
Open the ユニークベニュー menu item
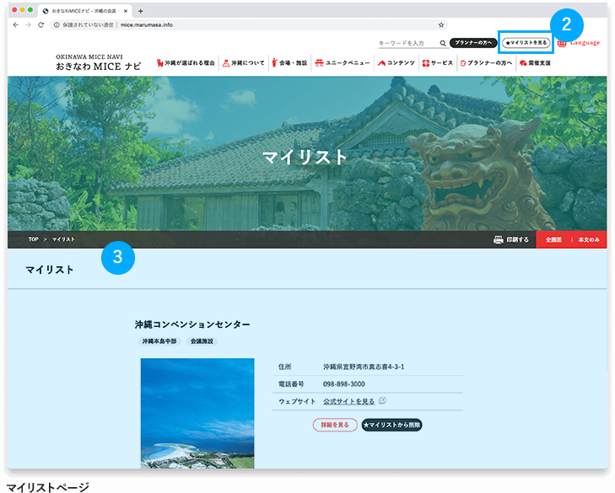pos(341,62)
